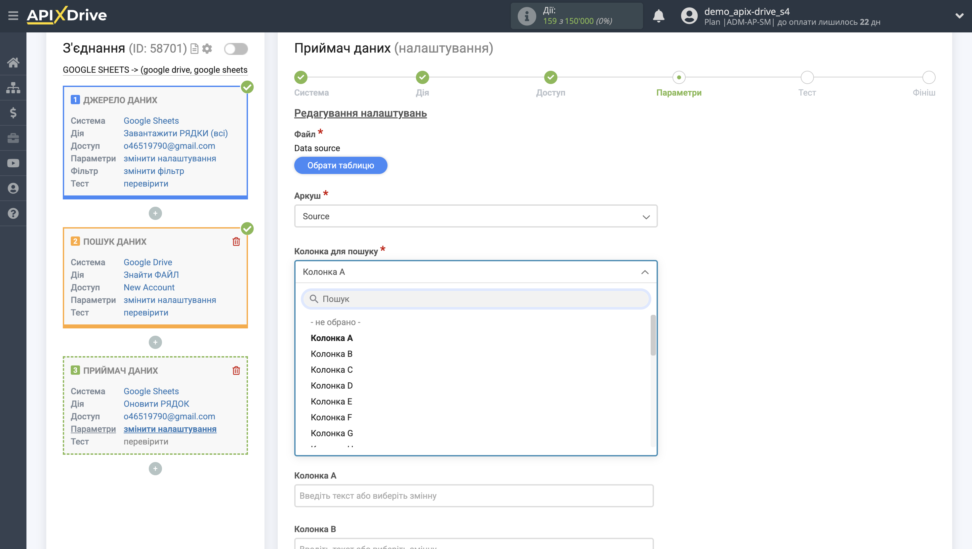Open source Google Sheets system link

tap(151, 121)
